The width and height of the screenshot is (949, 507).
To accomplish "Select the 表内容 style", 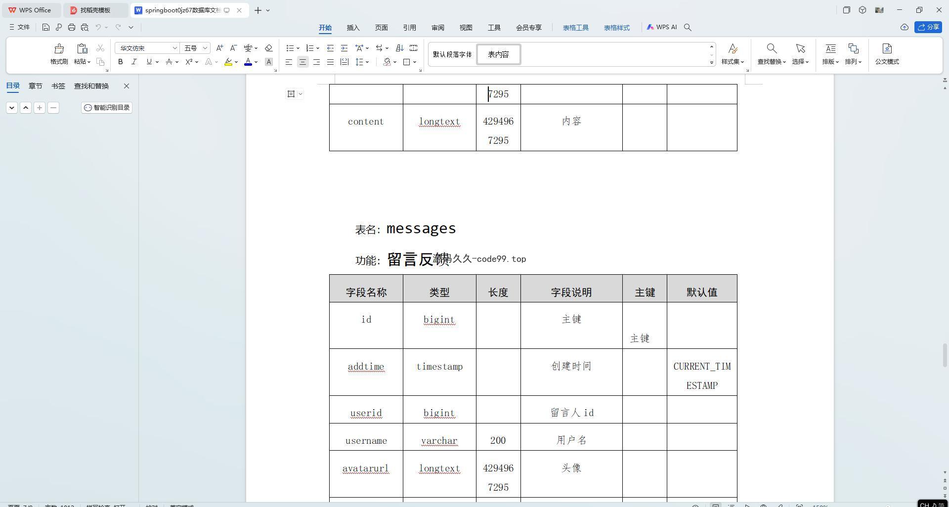I will (x=498, y=54).
